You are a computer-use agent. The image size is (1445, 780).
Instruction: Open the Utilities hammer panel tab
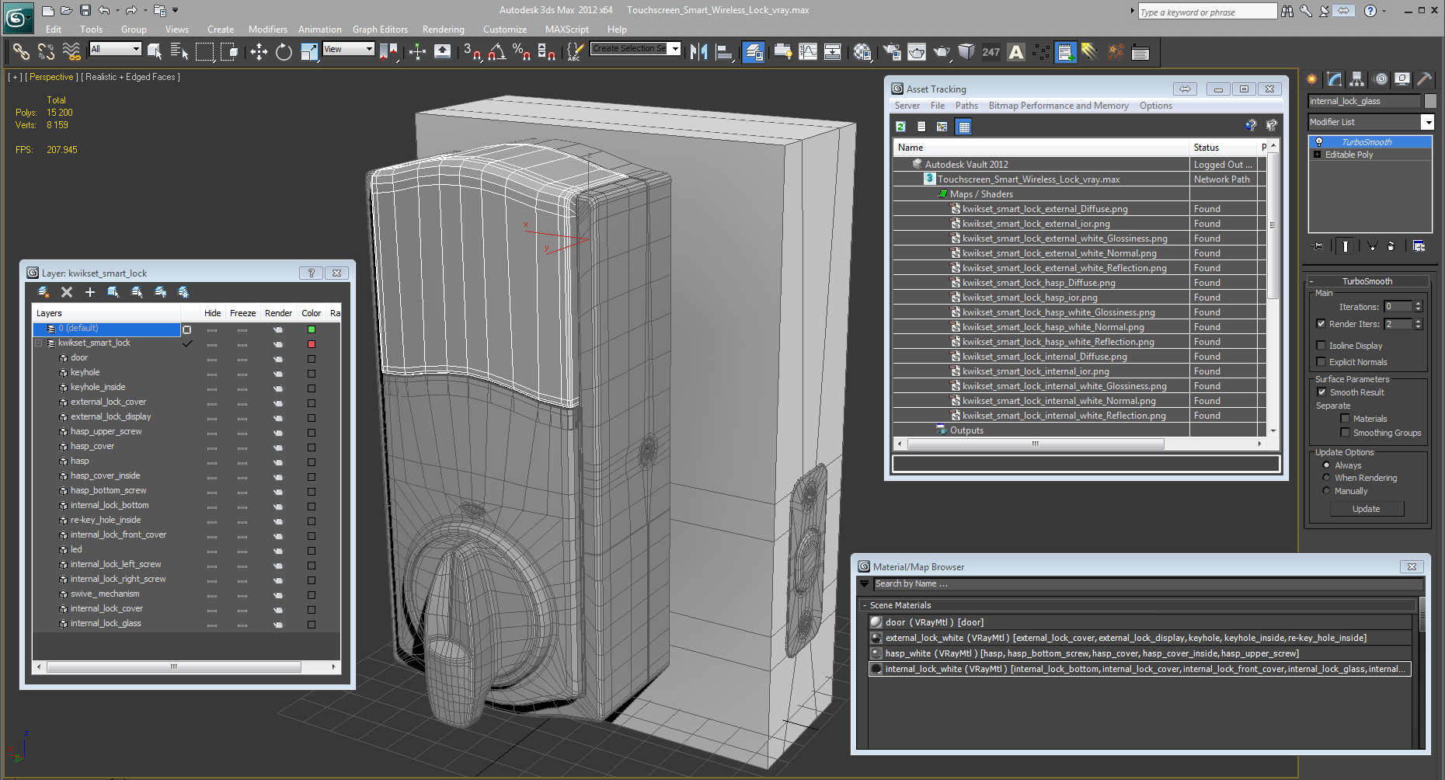tap(1425, 79)
